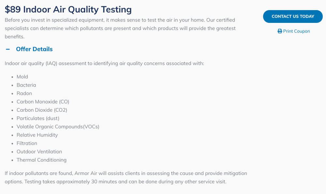Select the Bacteria list entry
Screen dimensions: 326x194
pyautogui.click(x=26, y=85)
